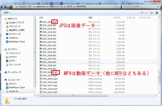The image size is (162, 106).
Task: Select file DSC_0247.JPG
Action: point(49,49)
